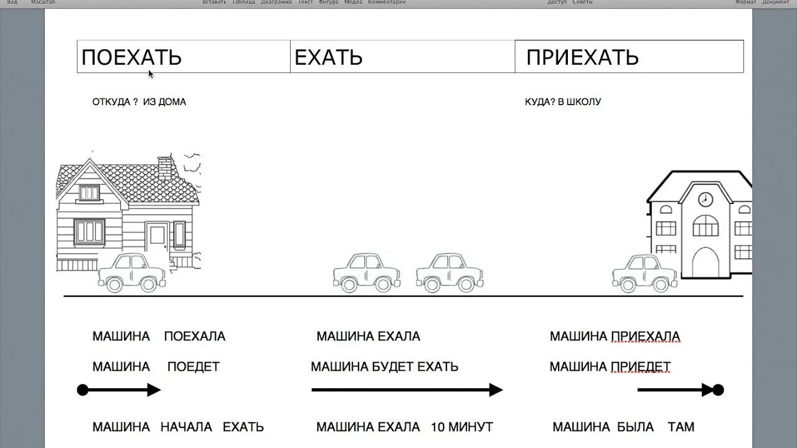Click the Диаграмма toolbar item
This screenshot has height=448, width=797.
click(276, 2)
